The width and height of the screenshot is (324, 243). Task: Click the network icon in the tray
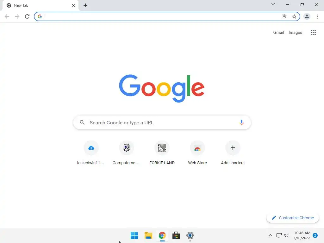click(279, 235)
